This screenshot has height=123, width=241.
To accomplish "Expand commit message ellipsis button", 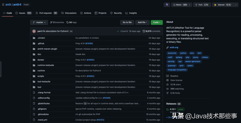I will (71, 31).
